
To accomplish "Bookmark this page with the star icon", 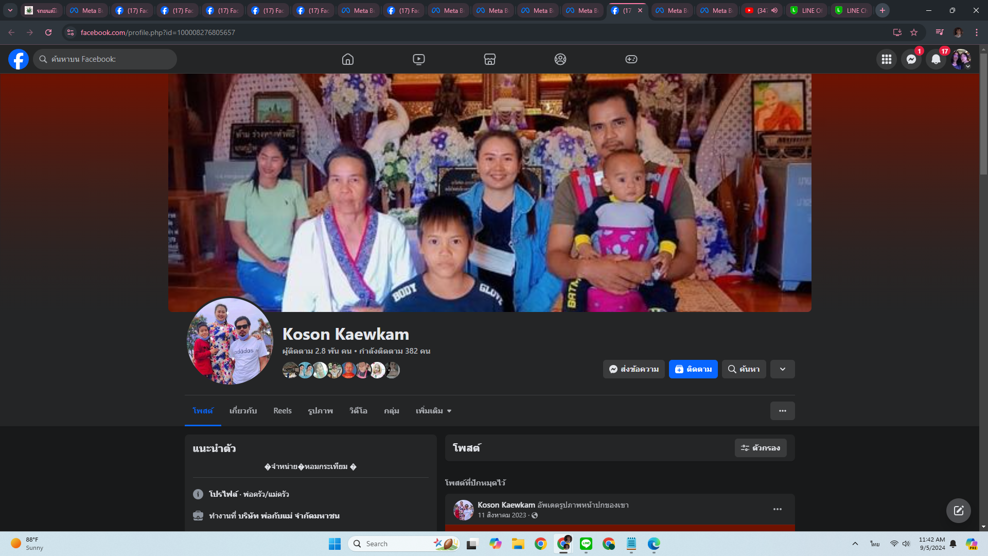I will (x=914, y=32).
